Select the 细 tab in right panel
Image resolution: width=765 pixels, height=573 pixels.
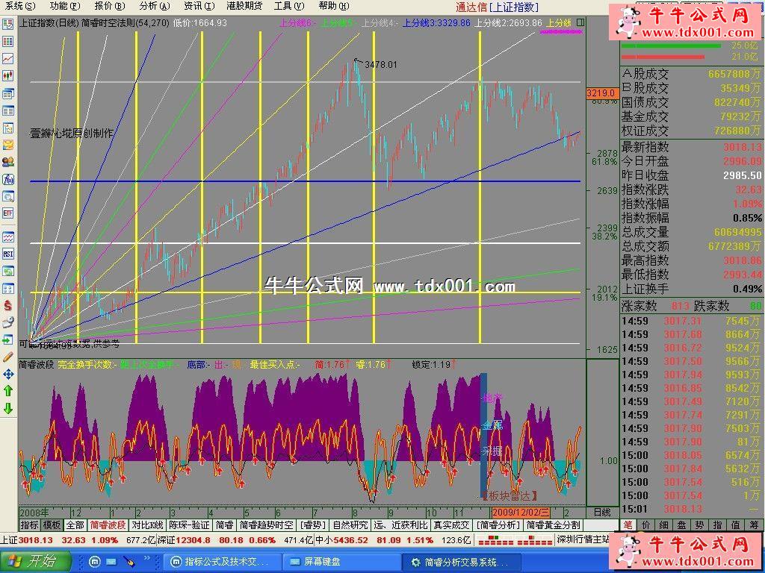coord(663,525)
